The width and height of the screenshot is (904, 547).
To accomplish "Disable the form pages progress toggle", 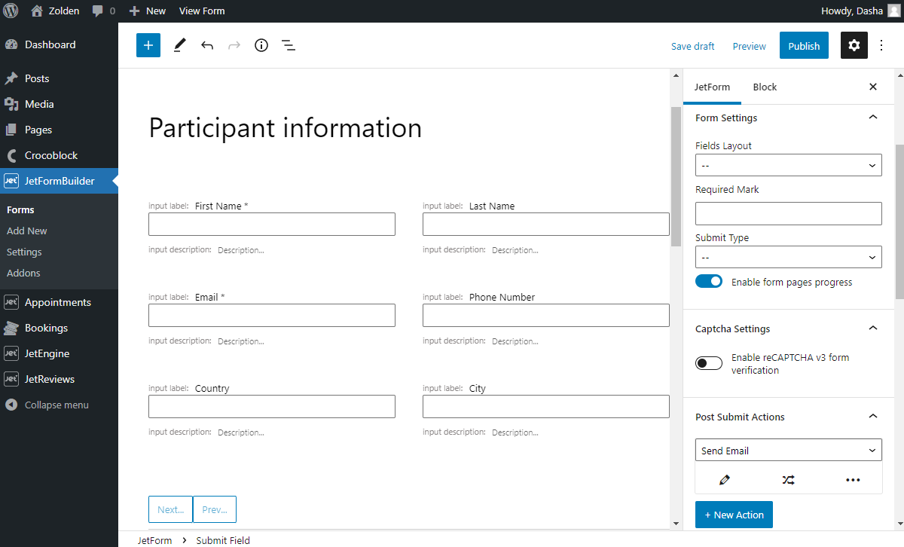I will tap(709, 281).
